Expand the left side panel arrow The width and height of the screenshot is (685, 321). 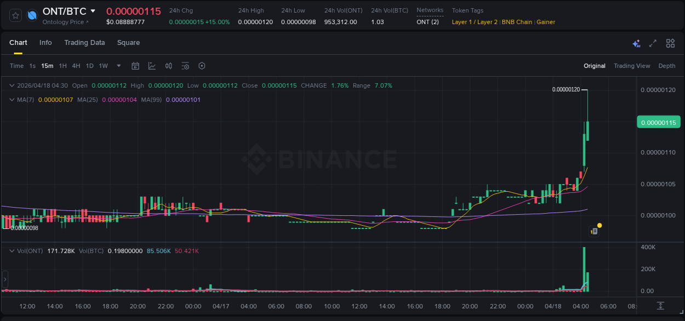(x=5, y=279)
